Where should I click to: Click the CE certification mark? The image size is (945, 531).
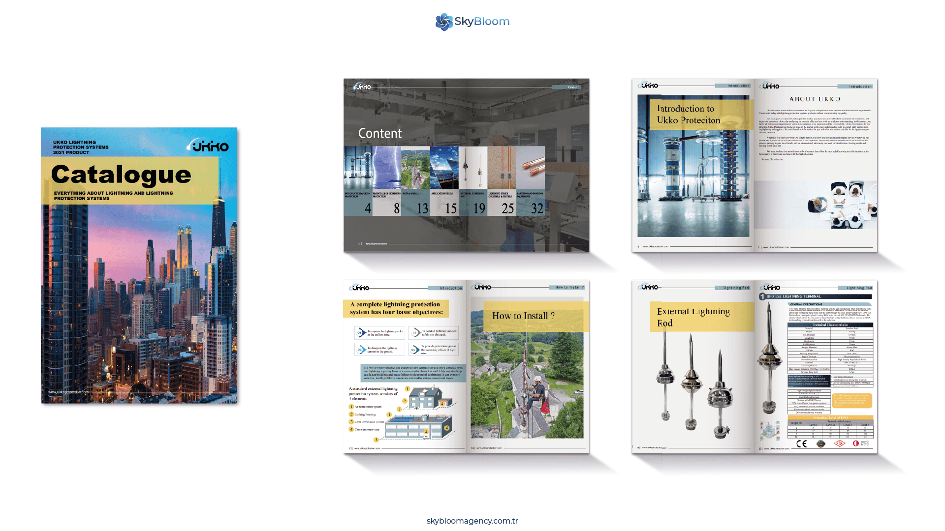(801, 444)
